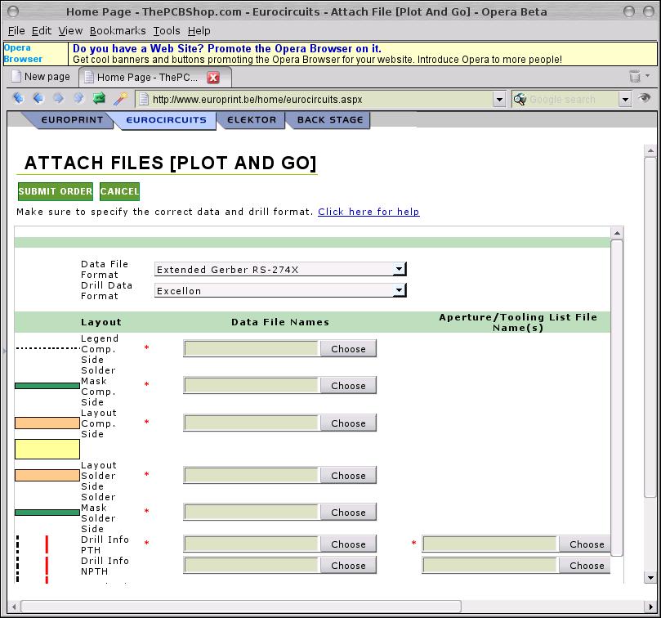Open the View menu
Image resolution: width=661 pixels, height=618 pixels.
point(70,31)
